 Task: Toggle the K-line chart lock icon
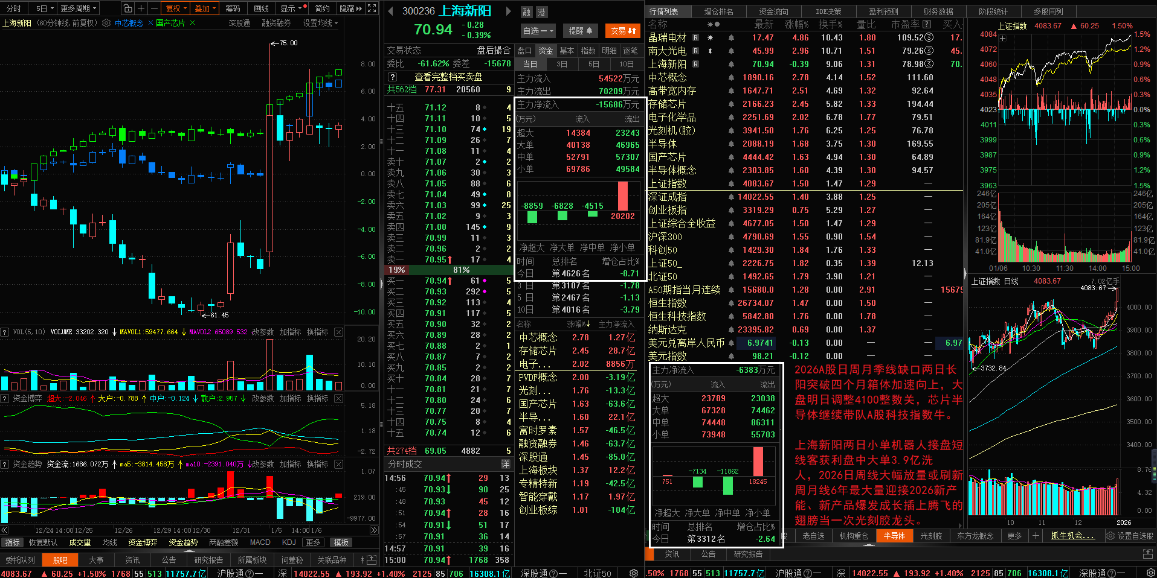(x=127, y=8)
